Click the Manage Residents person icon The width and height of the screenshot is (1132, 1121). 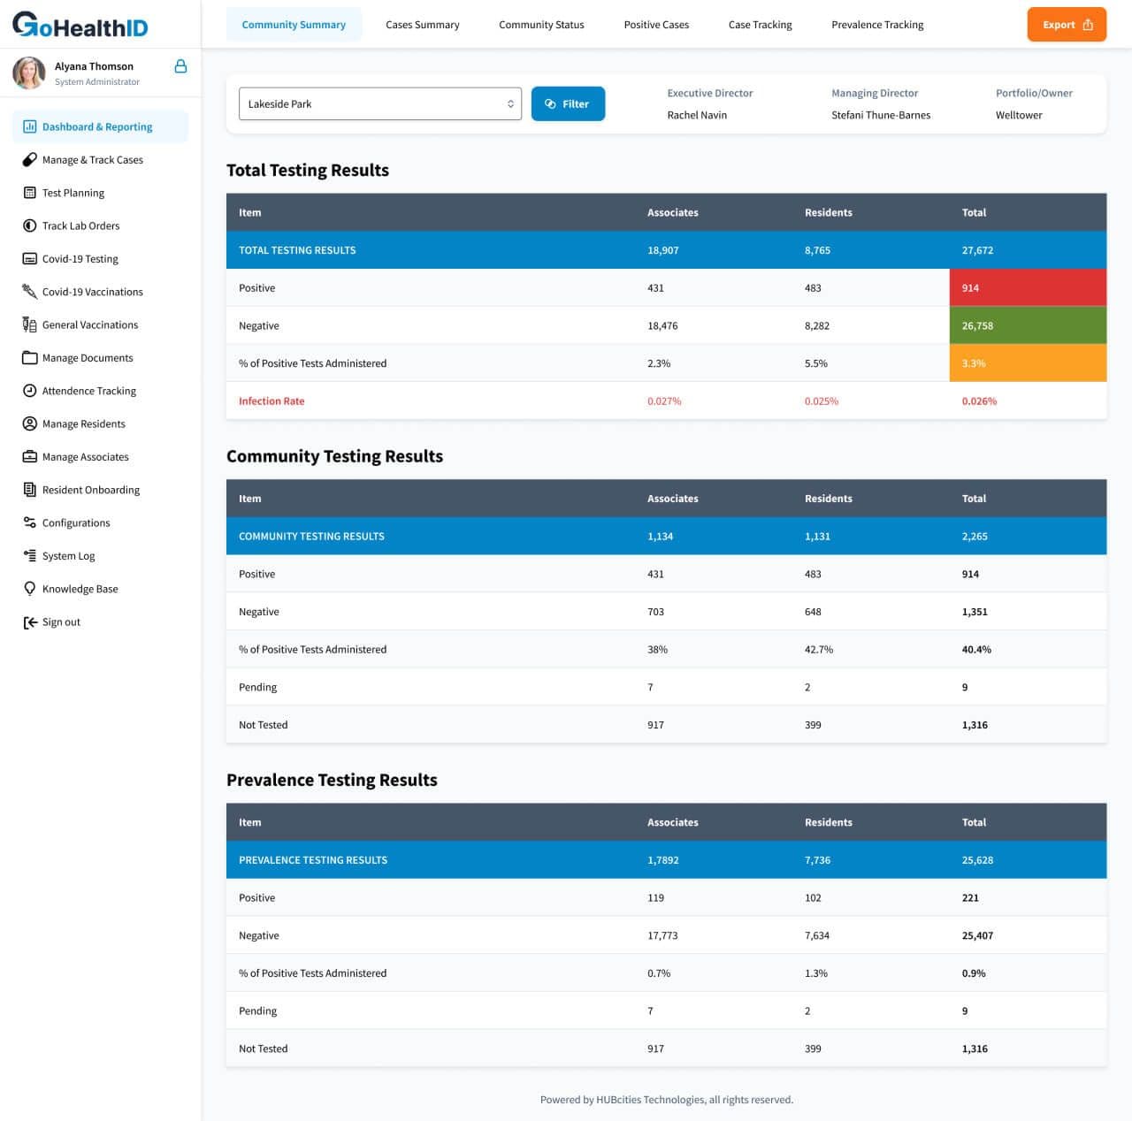coord(29,423)
